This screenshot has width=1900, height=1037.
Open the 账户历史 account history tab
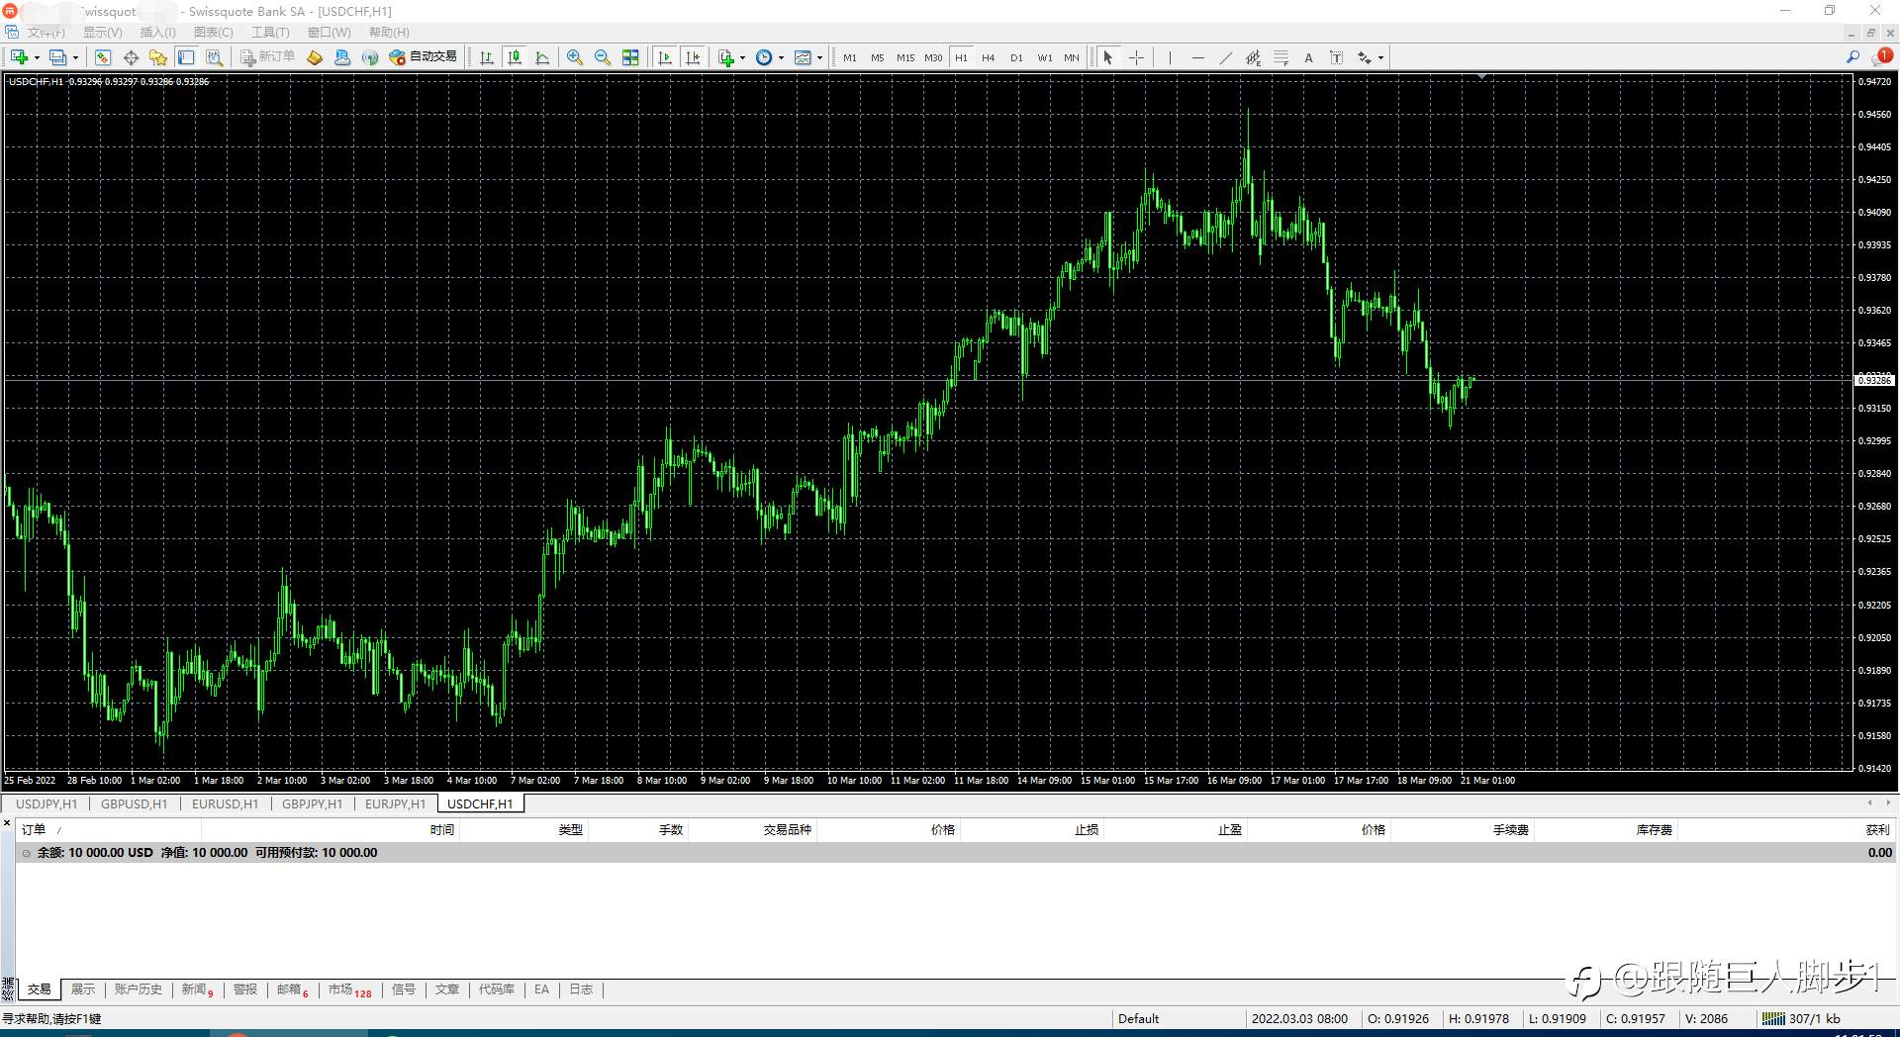coord(138,990)
